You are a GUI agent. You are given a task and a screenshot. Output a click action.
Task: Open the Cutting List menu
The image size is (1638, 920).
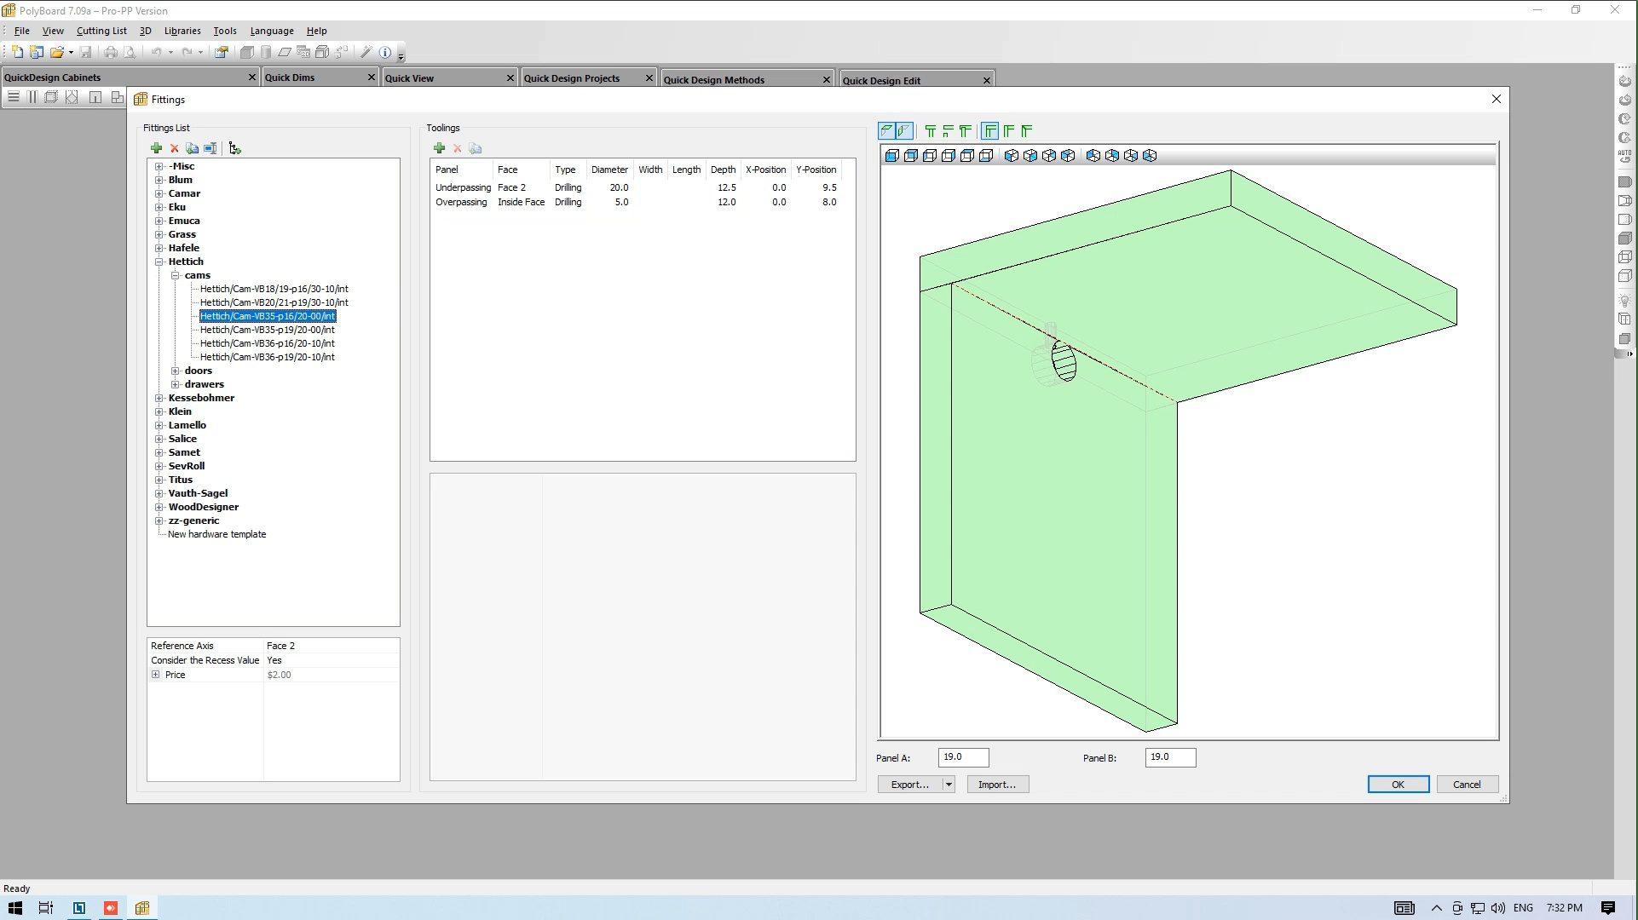[101, 31]
